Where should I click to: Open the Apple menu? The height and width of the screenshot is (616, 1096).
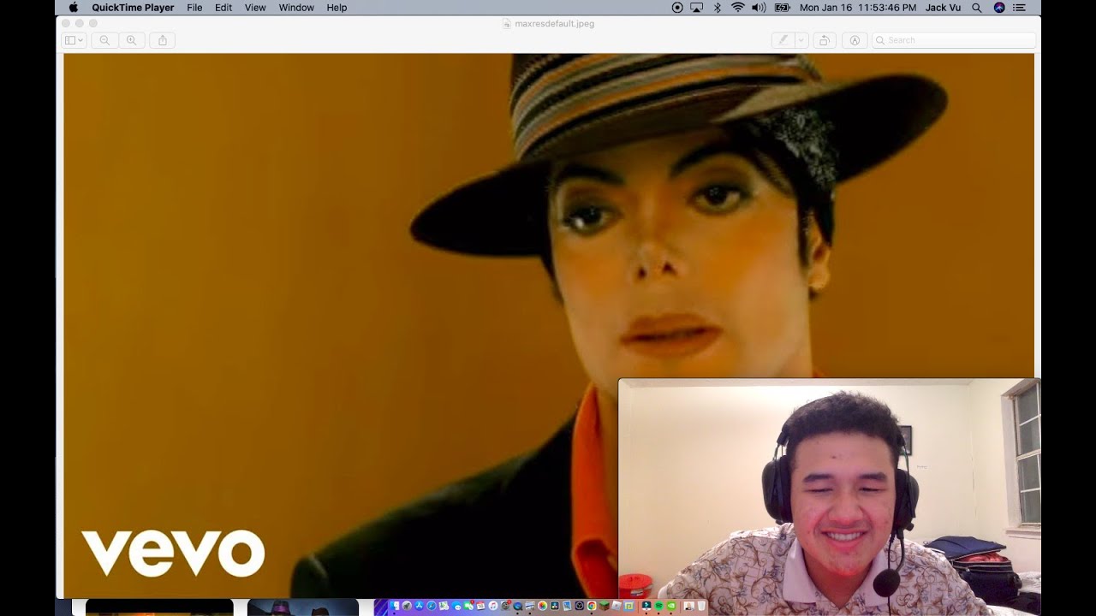(x=73, y=8)
